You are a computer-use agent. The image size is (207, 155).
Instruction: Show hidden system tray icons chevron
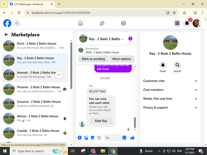click(x=159, y=151)
